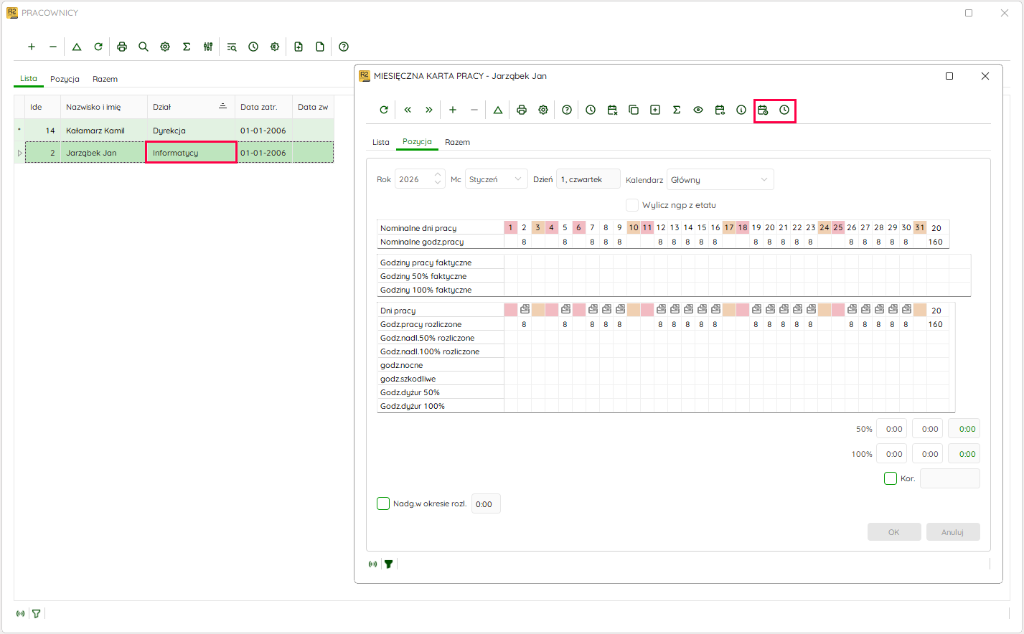Click the Anuluj button
Viewport: 1024px width, 634px height.
coord(953,532)
